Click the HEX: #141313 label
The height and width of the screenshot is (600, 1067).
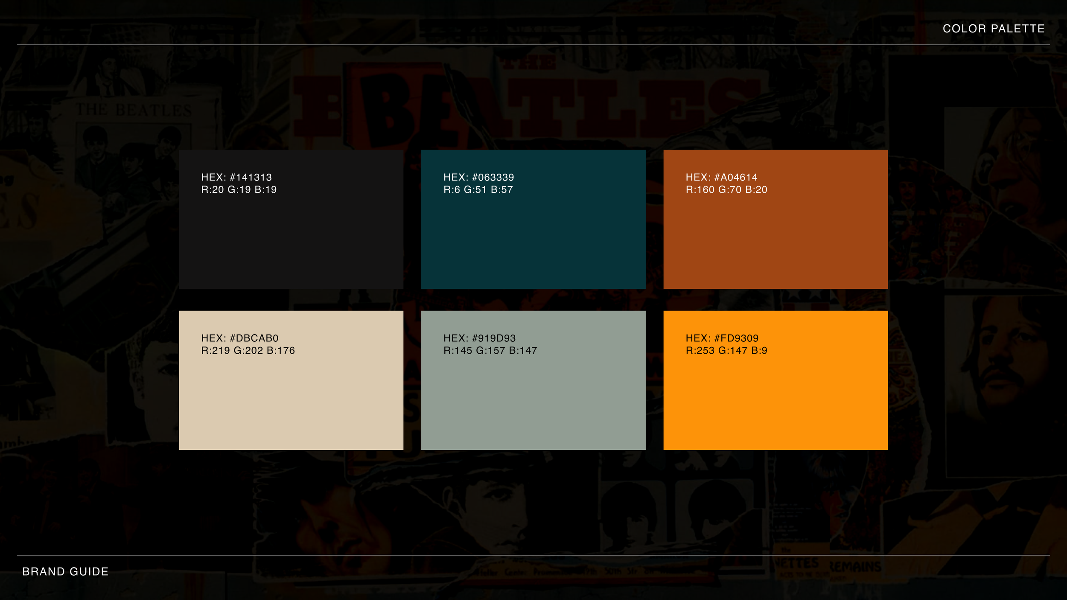(x=236, y=177)
